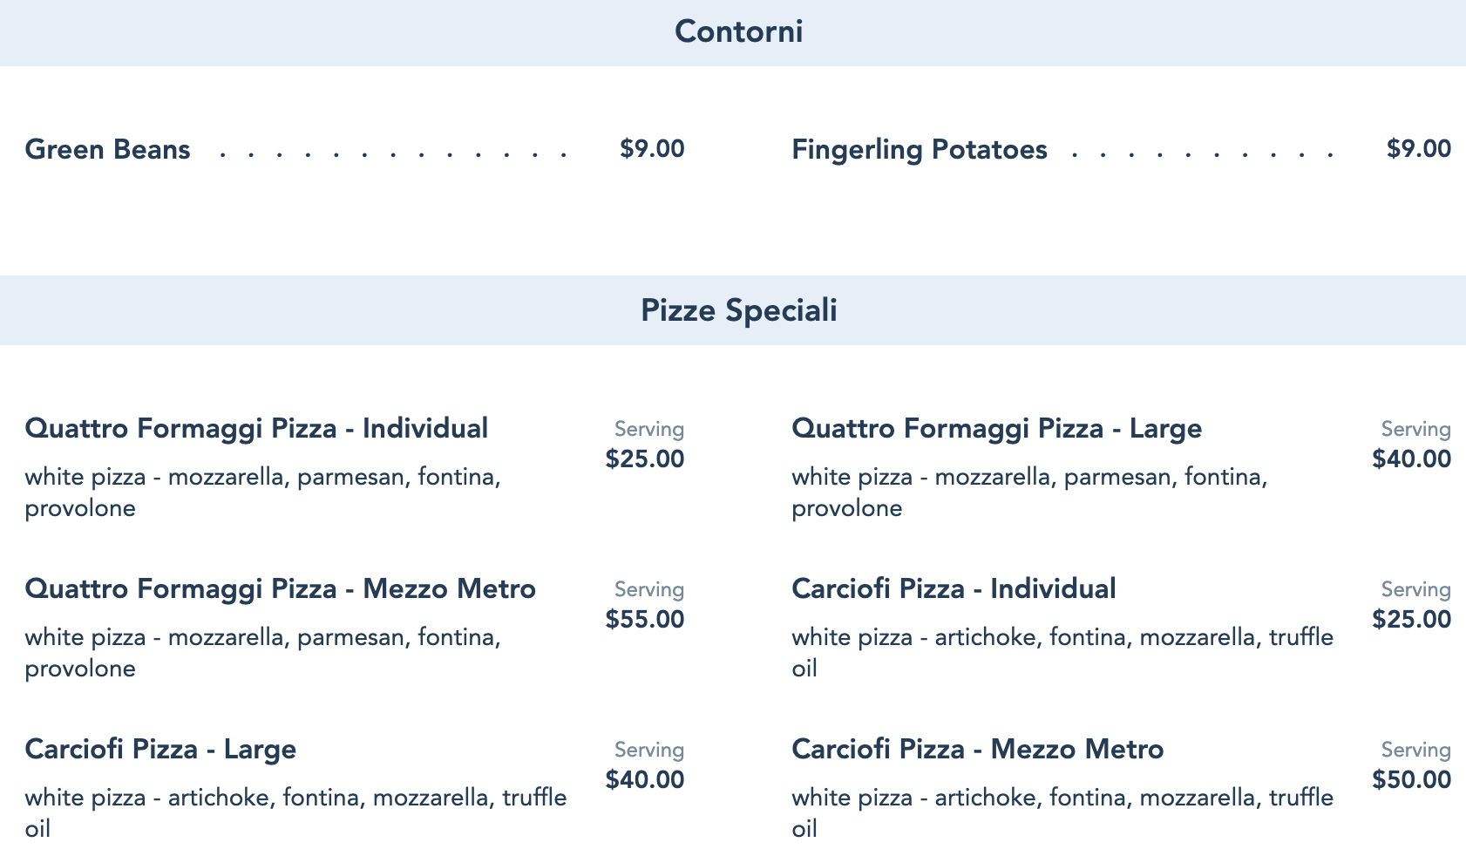The height and width of the screenshot is (856, 1466).
Task: Click the Quattro Formaggi Large $40.00 price
Action: pyautogui.click(x=1411, y=459)
